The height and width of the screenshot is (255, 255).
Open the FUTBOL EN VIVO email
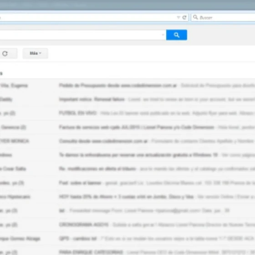(x=127, y=113)
